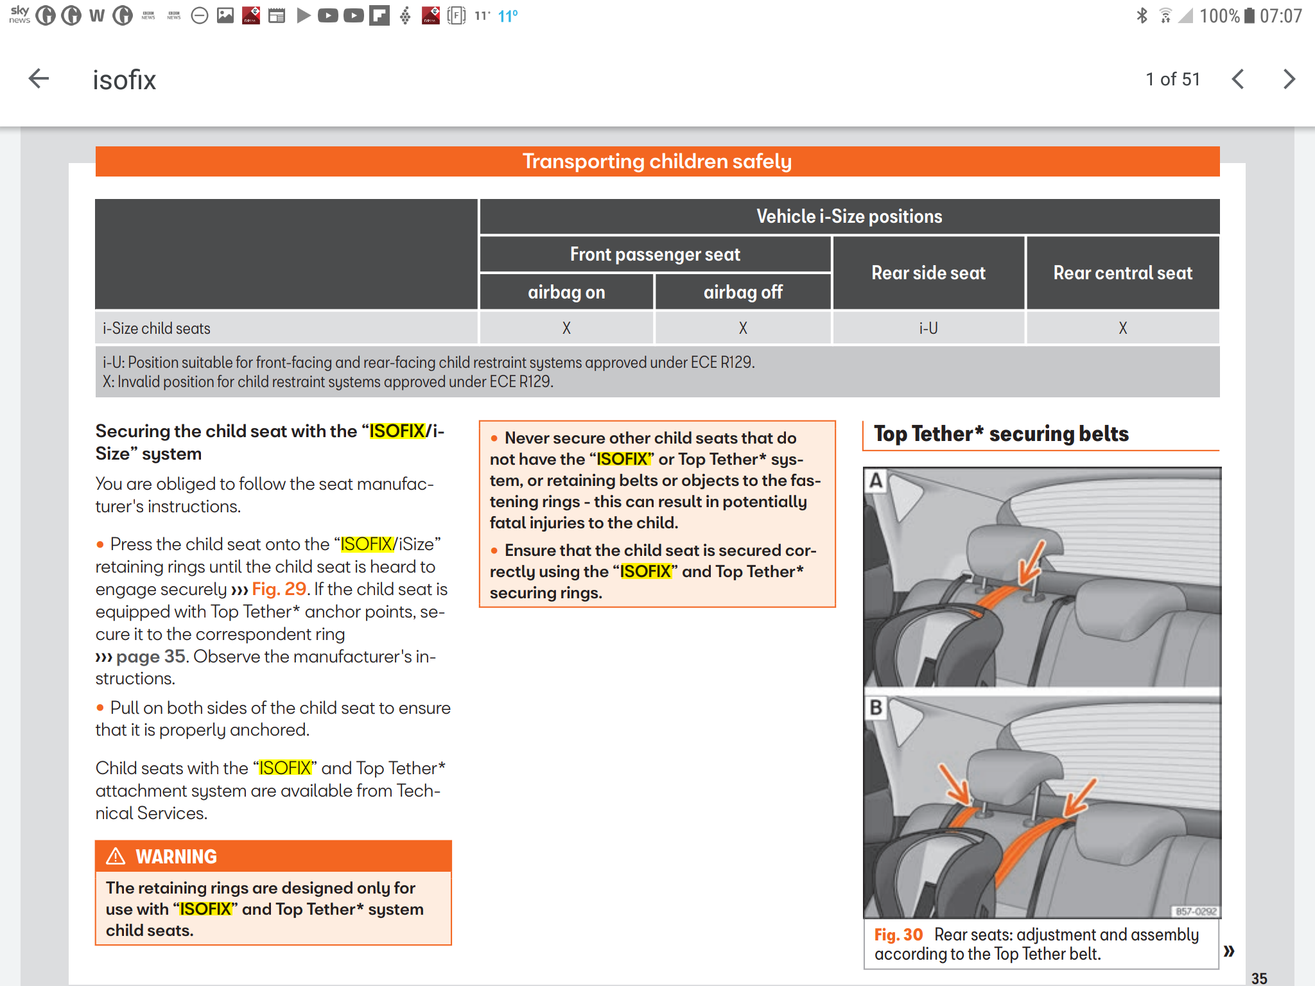This screenshot has width=1315, height=986.
Task: Tap the do-not-disturb circle icon
Action: coord(200,15)
